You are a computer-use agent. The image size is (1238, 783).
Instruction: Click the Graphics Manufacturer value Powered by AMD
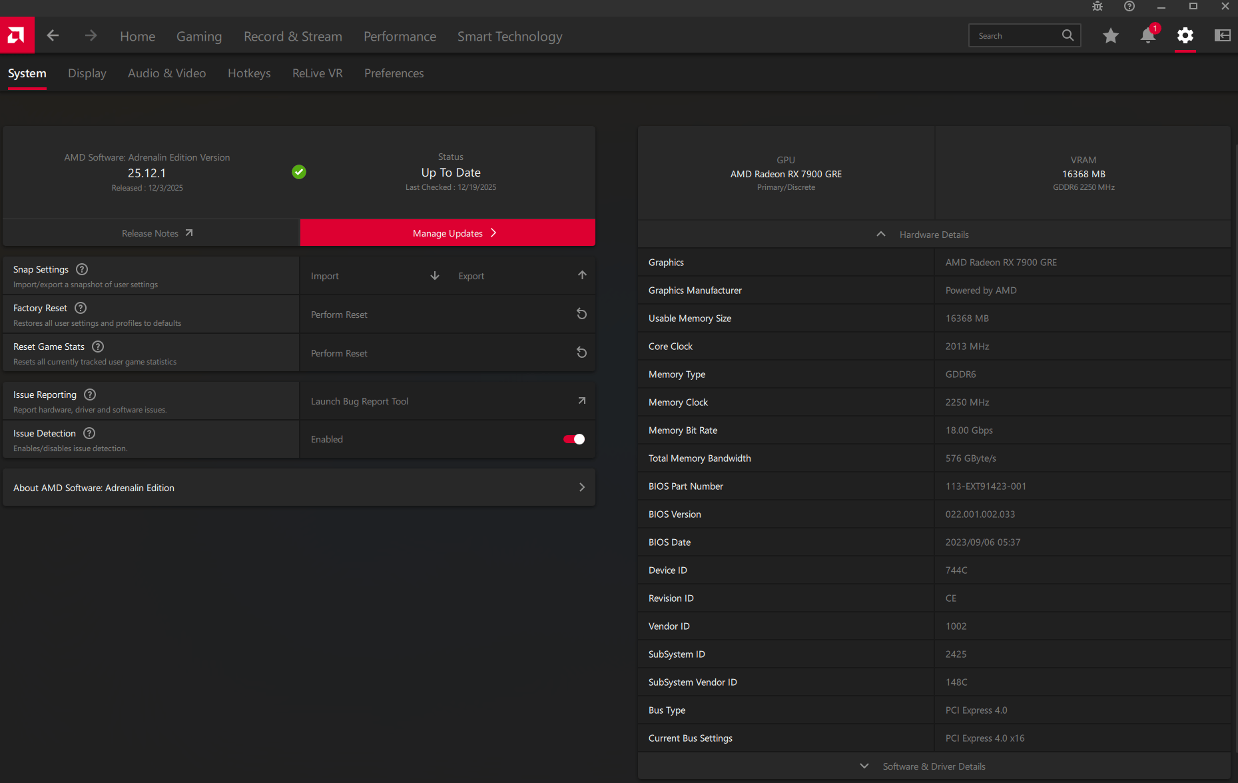coord(981,291)
